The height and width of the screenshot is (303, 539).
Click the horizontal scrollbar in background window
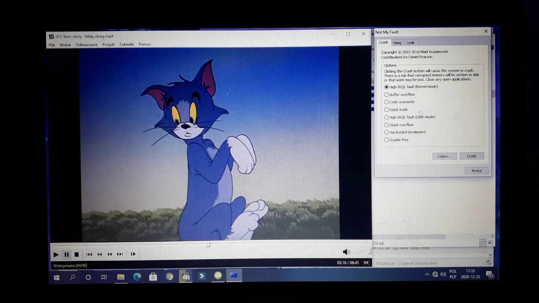(x=408, y=237)
